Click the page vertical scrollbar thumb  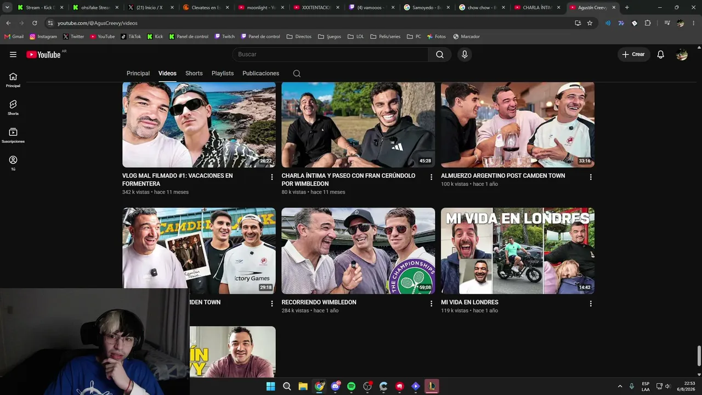[x=699, y=356]
